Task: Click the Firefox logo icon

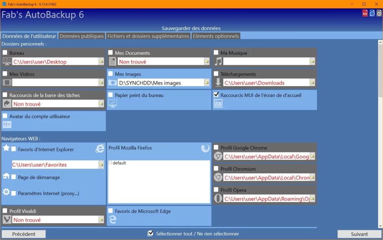Action: (205, 148)
